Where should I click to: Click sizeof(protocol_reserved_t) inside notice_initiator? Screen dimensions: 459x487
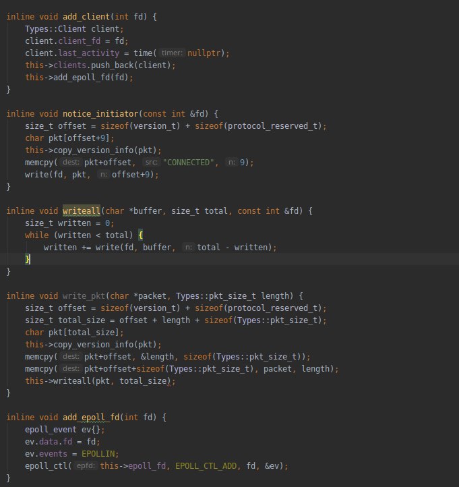(x=259, y=125)
